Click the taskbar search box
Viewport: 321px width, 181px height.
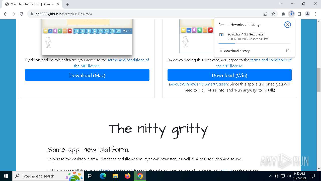coord(48,176)
